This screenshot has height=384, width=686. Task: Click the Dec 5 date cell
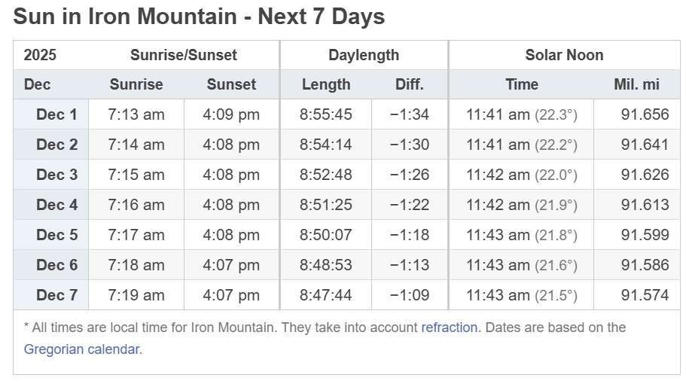point(56,235)
